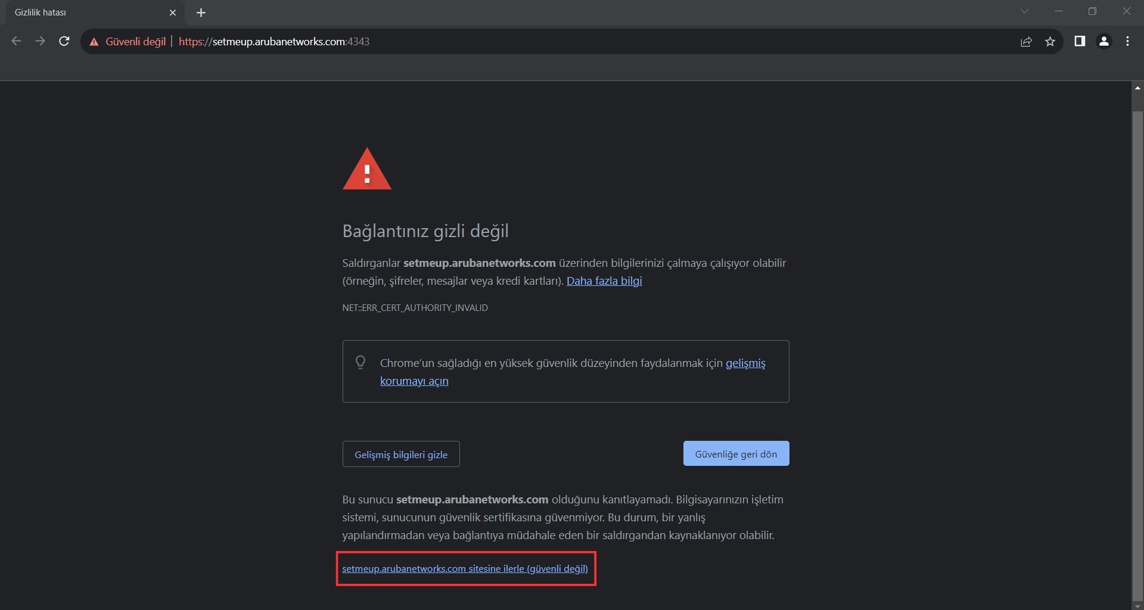Bookmark this page with star icon
1144x610 pixels.
point(1050,42)
